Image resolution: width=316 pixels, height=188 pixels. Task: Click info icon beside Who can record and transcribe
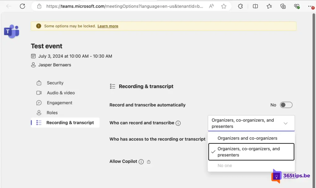tap(178, 123)
